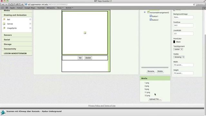Click the Ball component icon in palette

pyautogui.click(x=4, y=19)
